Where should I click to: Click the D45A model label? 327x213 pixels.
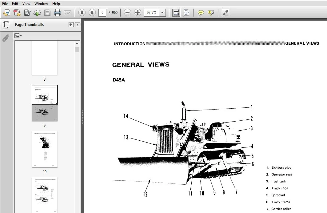(119, 80)
